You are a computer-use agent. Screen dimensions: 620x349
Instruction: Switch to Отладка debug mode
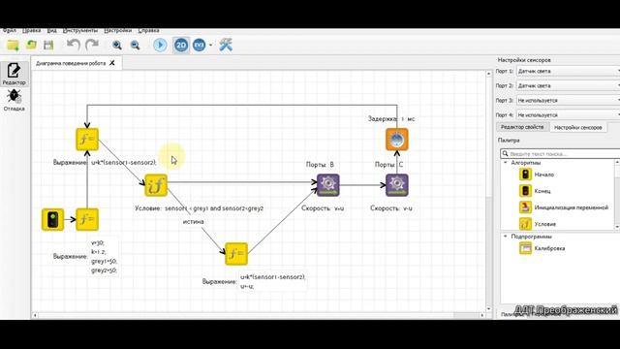[x=14, y=100]
